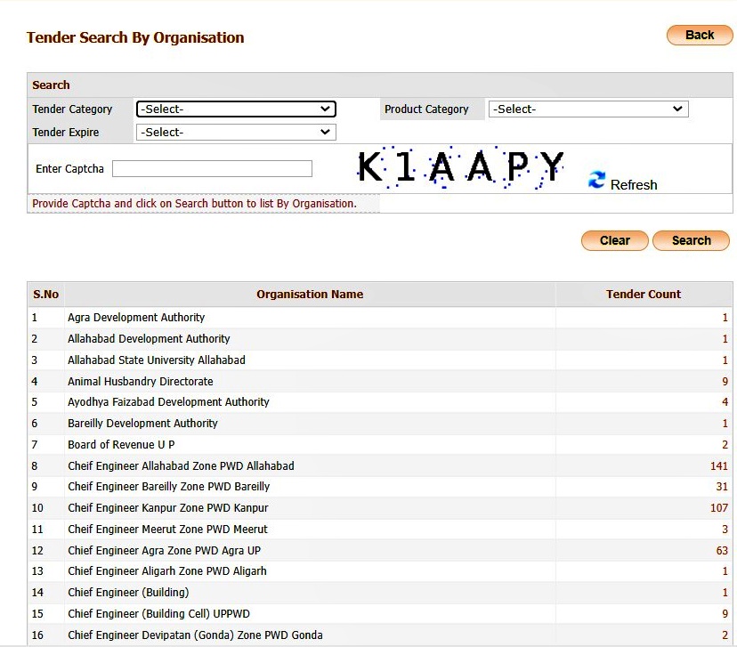Click the Product Category label

426,109
